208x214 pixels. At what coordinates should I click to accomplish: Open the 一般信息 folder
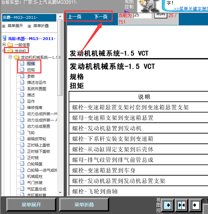pos(22,45)
